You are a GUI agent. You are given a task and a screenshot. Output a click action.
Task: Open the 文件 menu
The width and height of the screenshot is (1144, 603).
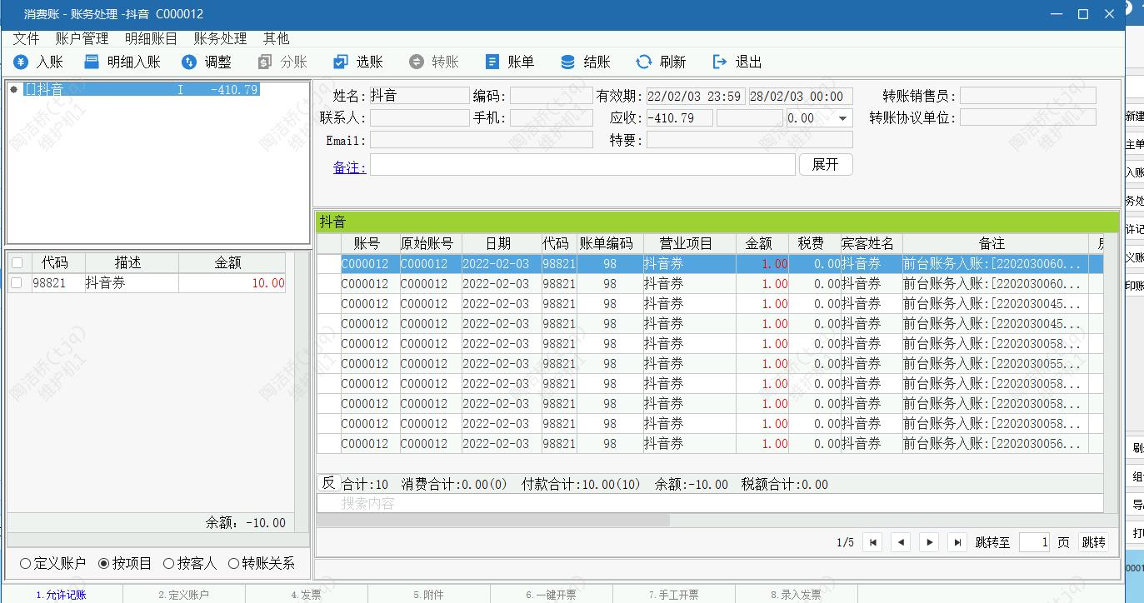pos(27,38)
